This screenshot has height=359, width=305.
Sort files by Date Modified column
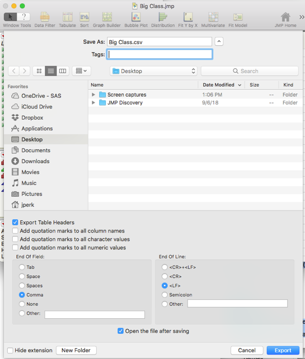point(222,85)
